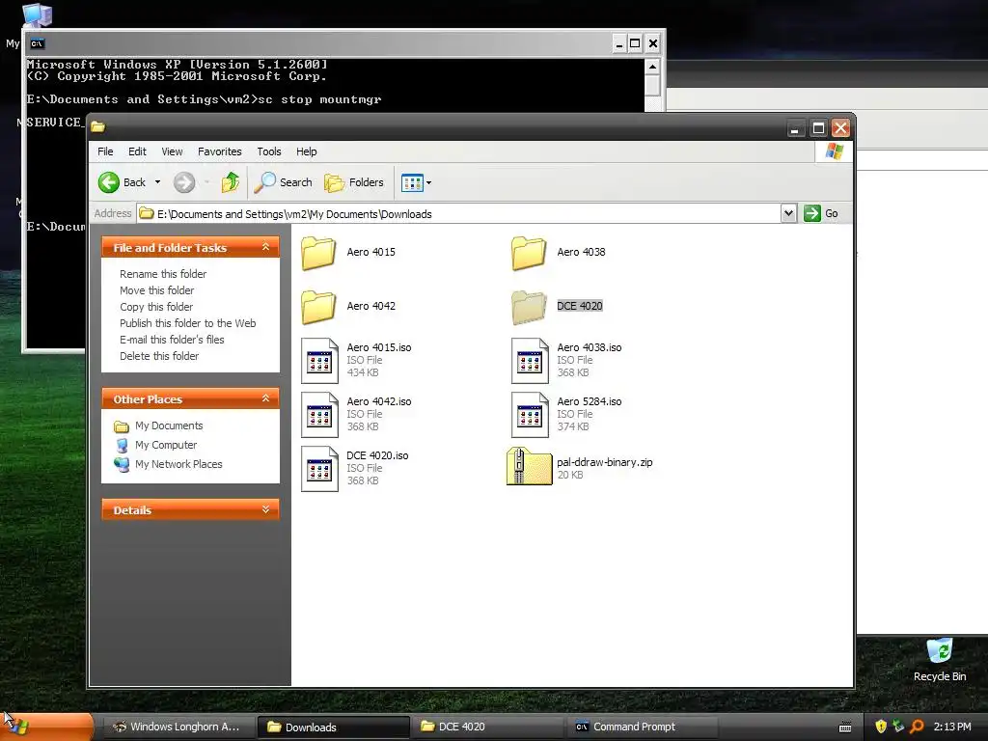Click the DCE 4020.iso file name
This screenshot has height=741, width=988.
coord(377,455)
